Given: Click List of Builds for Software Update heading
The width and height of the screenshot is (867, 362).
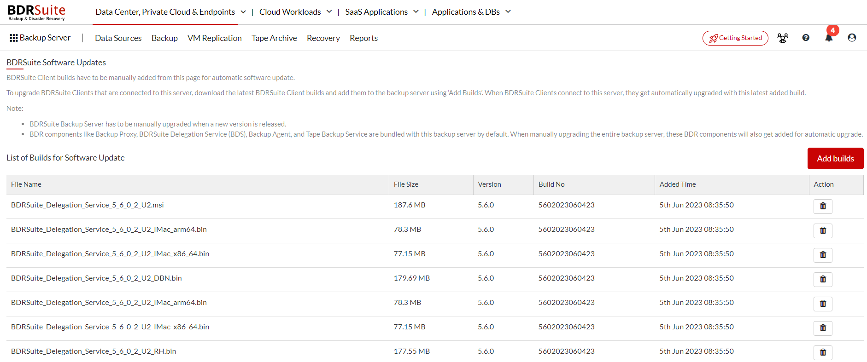Looking at the screenshot, I should pos(65,158).
